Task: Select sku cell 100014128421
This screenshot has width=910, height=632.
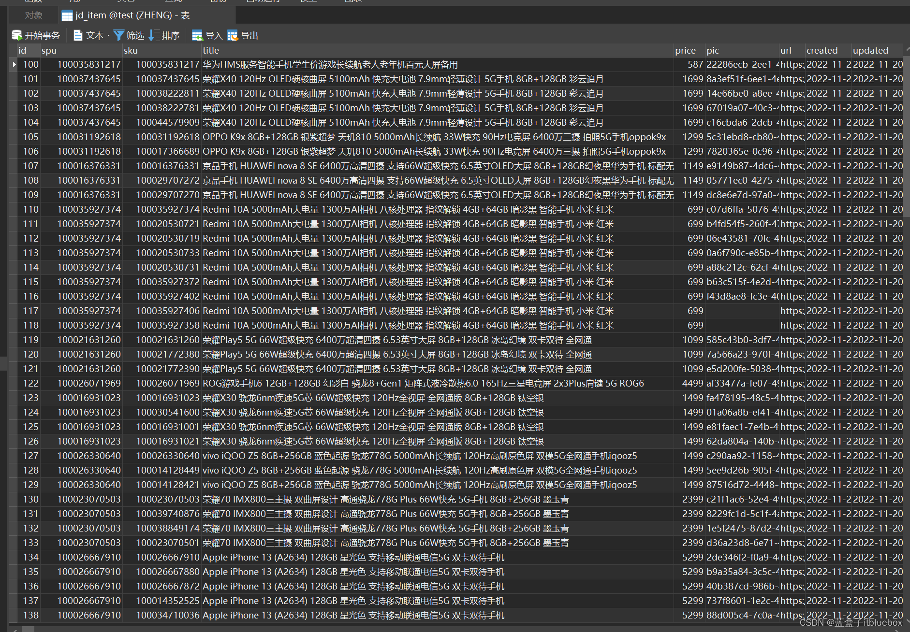Action: click(162, 485)
